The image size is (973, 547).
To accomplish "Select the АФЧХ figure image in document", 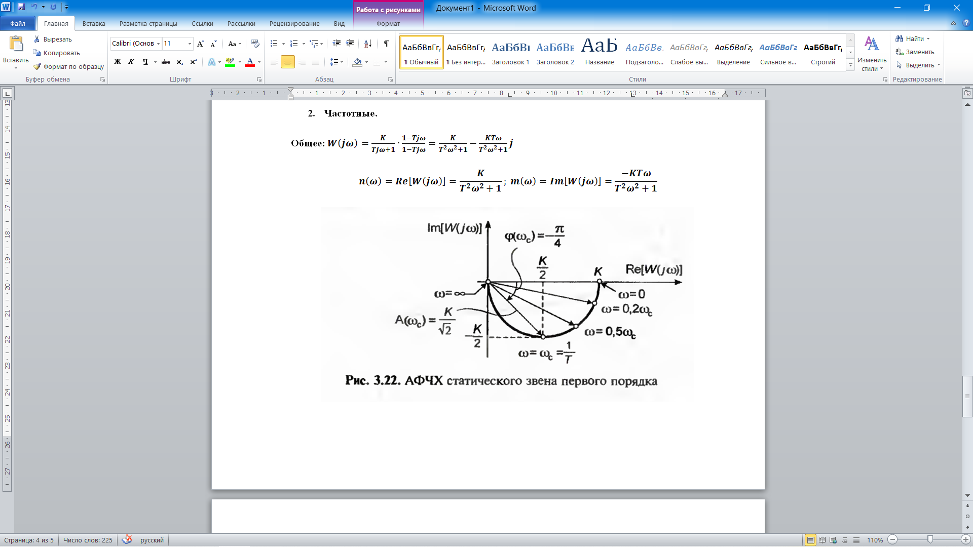I will (508, 304).
